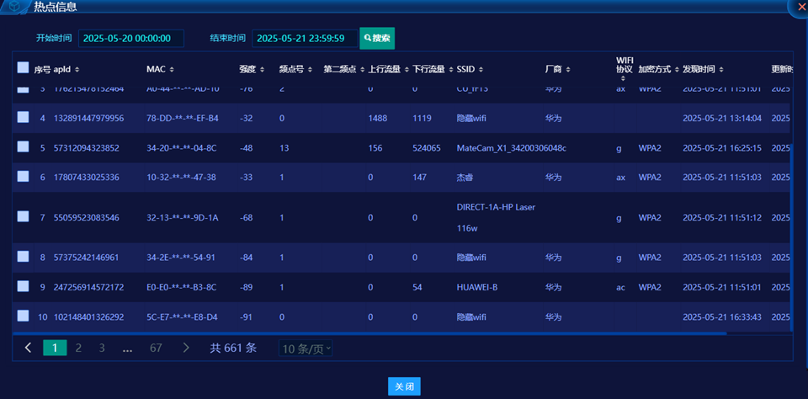Click MAC 32-13-**-**-9D-1A cell

tap(183, 218)
